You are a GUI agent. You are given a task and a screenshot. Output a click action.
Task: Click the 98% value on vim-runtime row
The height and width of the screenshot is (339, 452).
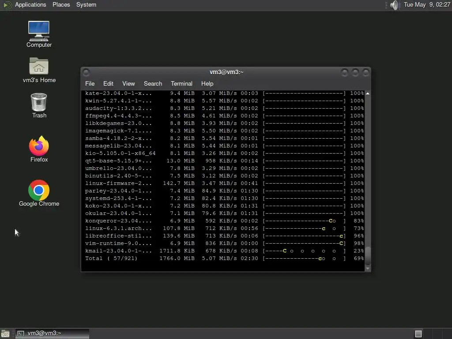pos(359,244)
